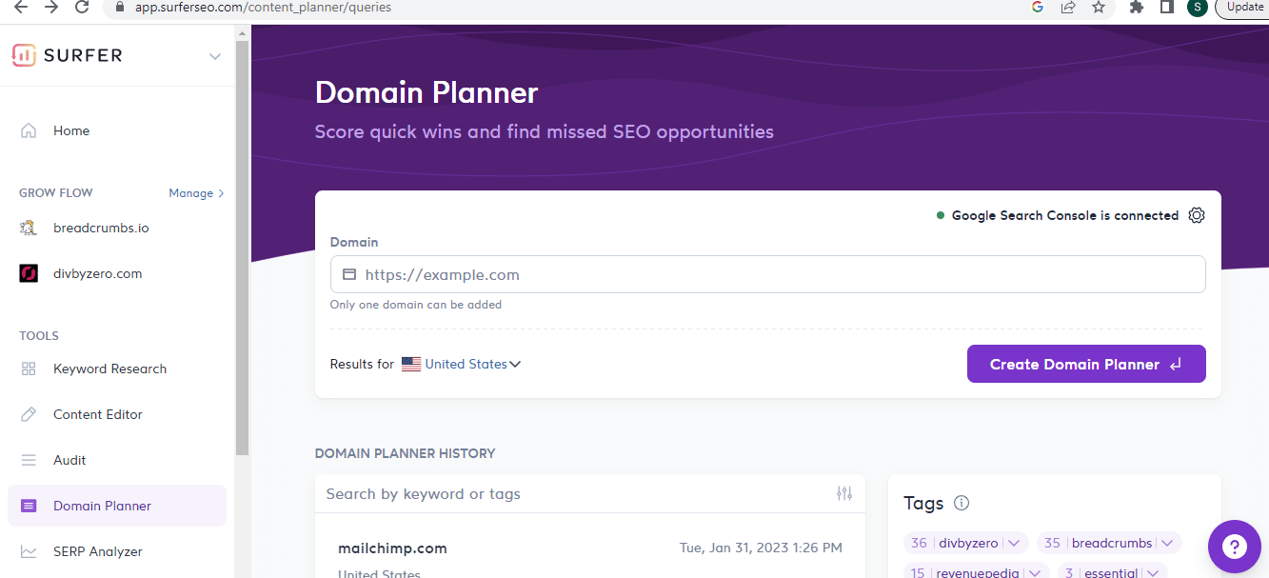Go back in the browser
Screen dimensions: 1269x578
pos(21,7)
